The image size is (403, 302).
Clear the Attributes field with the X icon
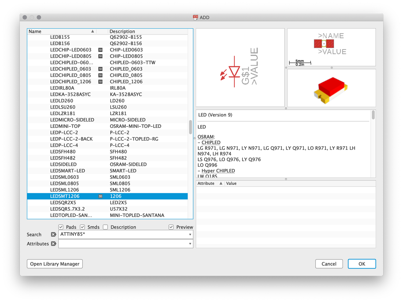[53, 244]
